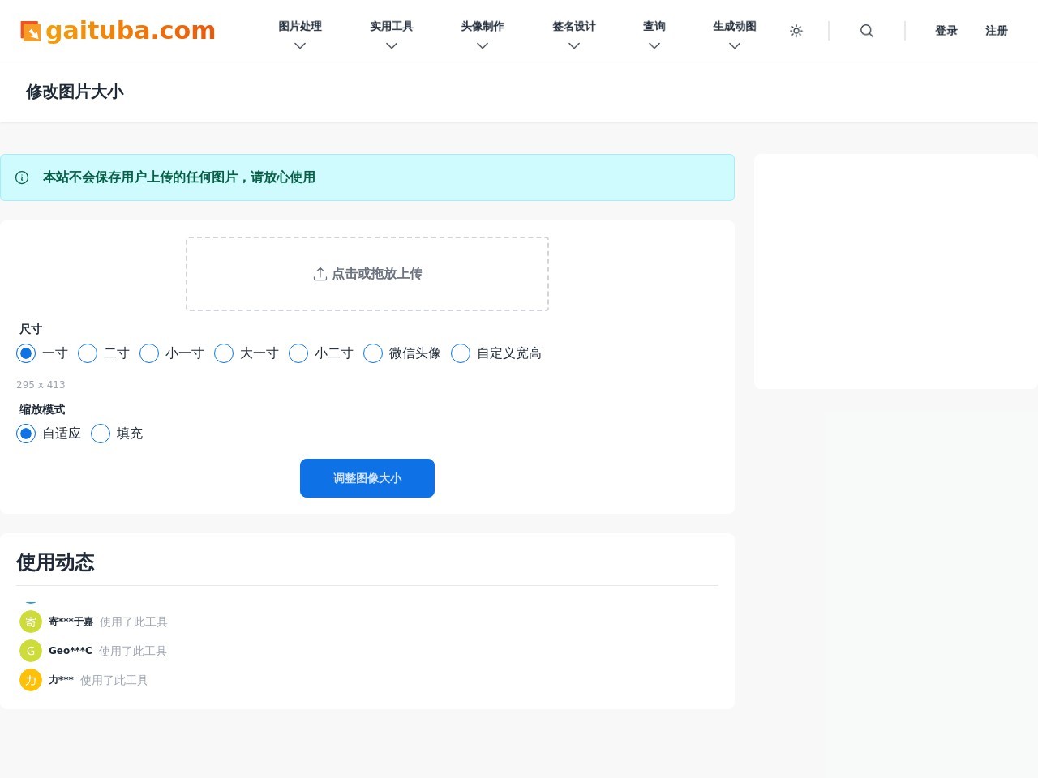Pick the 微信头像 size option
The width and height of the screenshot is (1038, 778).
click(x=373, y=353)
